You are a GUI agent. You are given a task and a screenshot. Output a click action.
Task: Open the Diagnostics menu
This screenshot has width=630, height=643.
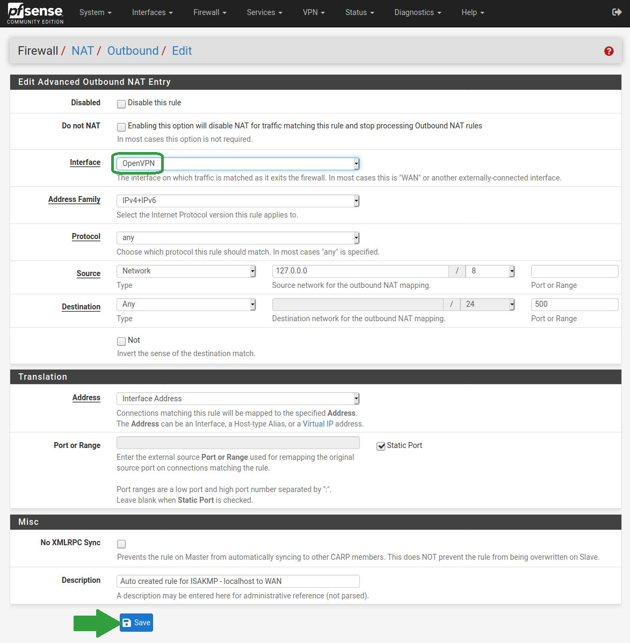click(x=417, y=12)
